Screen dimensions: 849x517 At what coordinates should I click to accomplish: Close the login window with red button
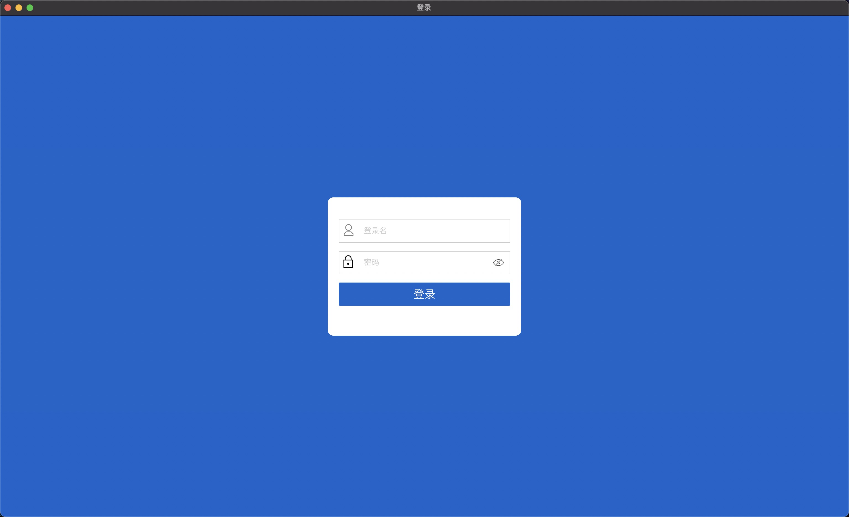[x=7, y=7]
